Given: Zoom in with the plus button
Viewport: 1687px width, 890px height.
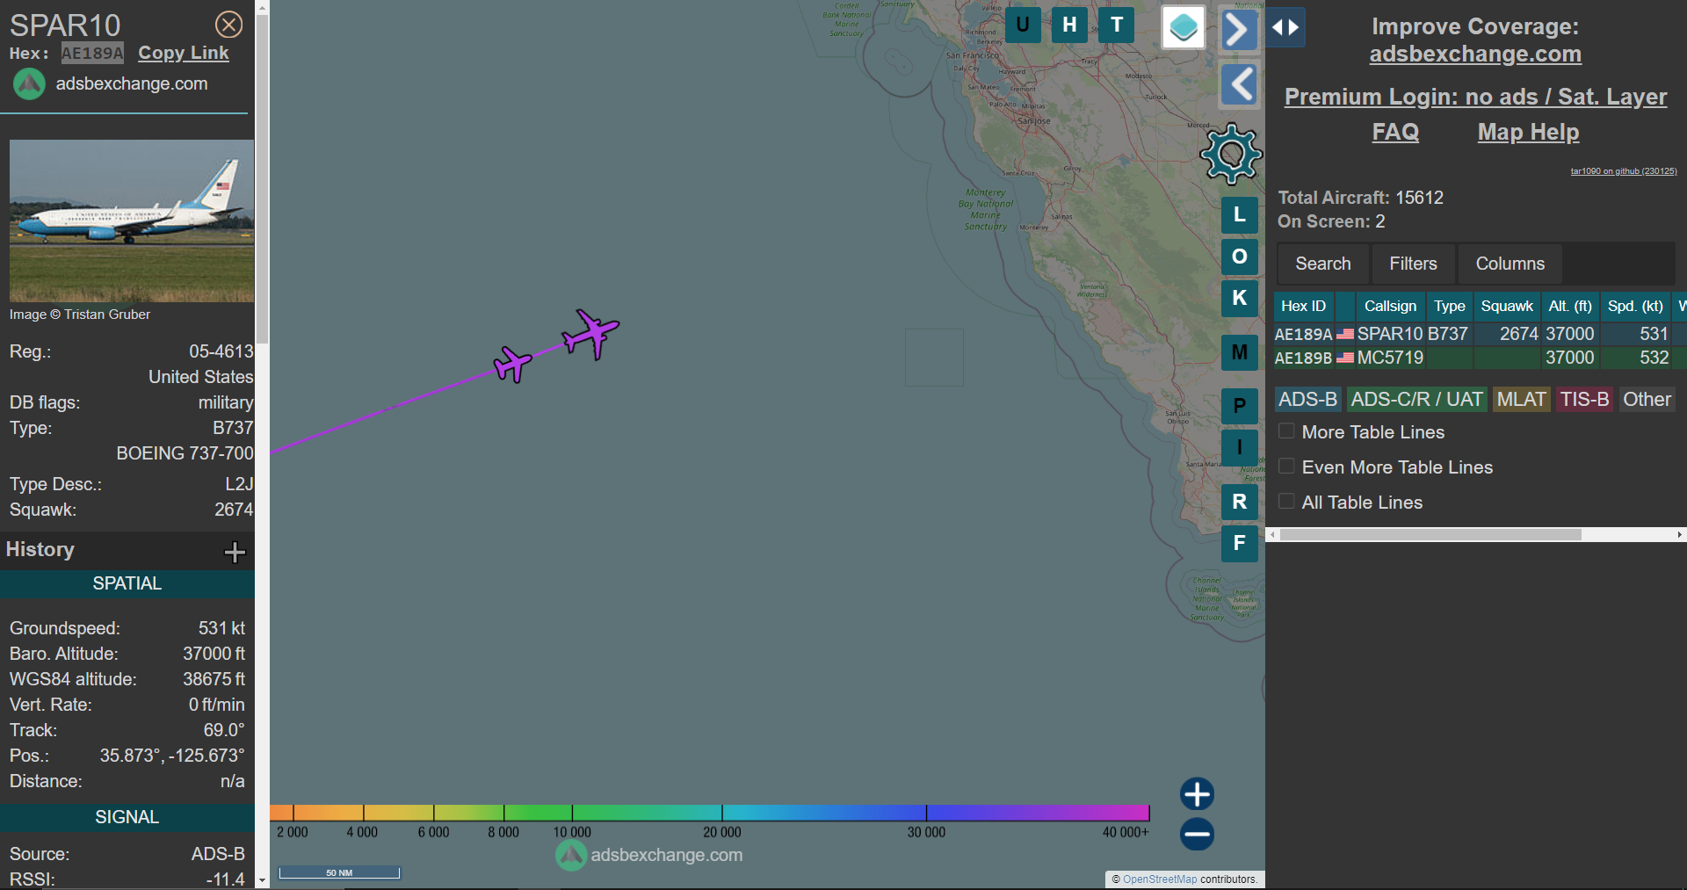Looking at the screenshot, I should coord(1197,794).
